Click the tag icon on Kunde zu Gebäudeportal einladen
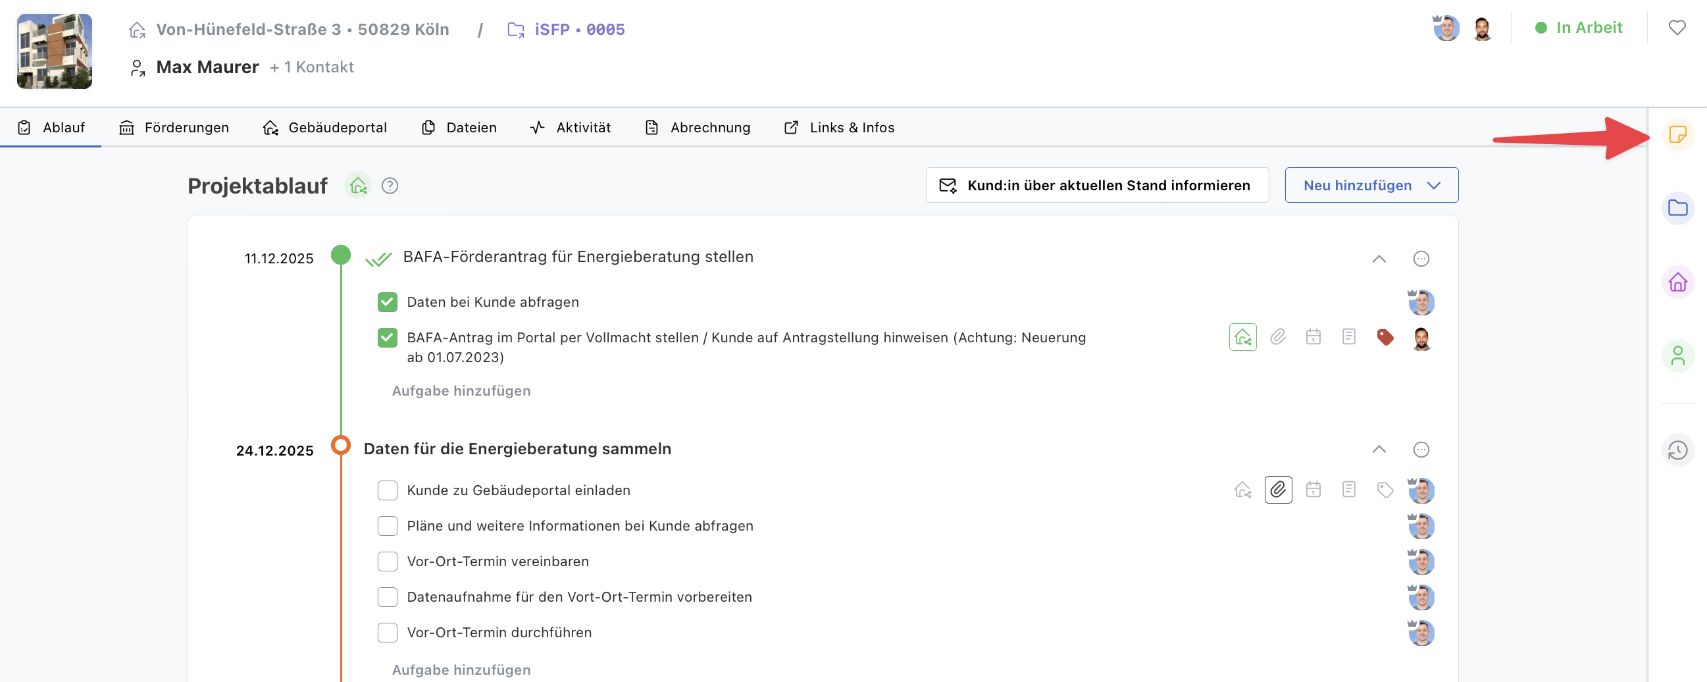Screen dimensions: 1707x682 1385,490
